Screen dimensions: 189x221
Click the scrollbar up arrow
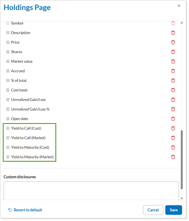tap(182, 23)
